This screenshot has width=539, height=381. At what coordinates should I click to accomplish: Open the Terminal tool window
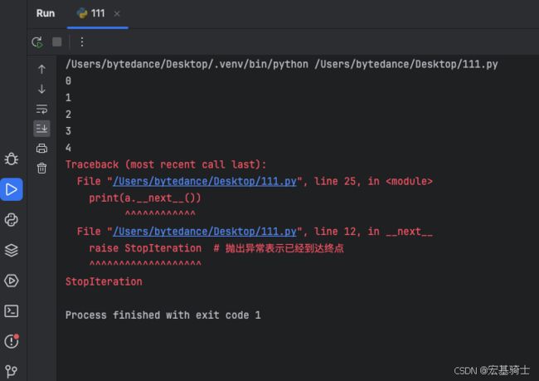click(12, 311)
